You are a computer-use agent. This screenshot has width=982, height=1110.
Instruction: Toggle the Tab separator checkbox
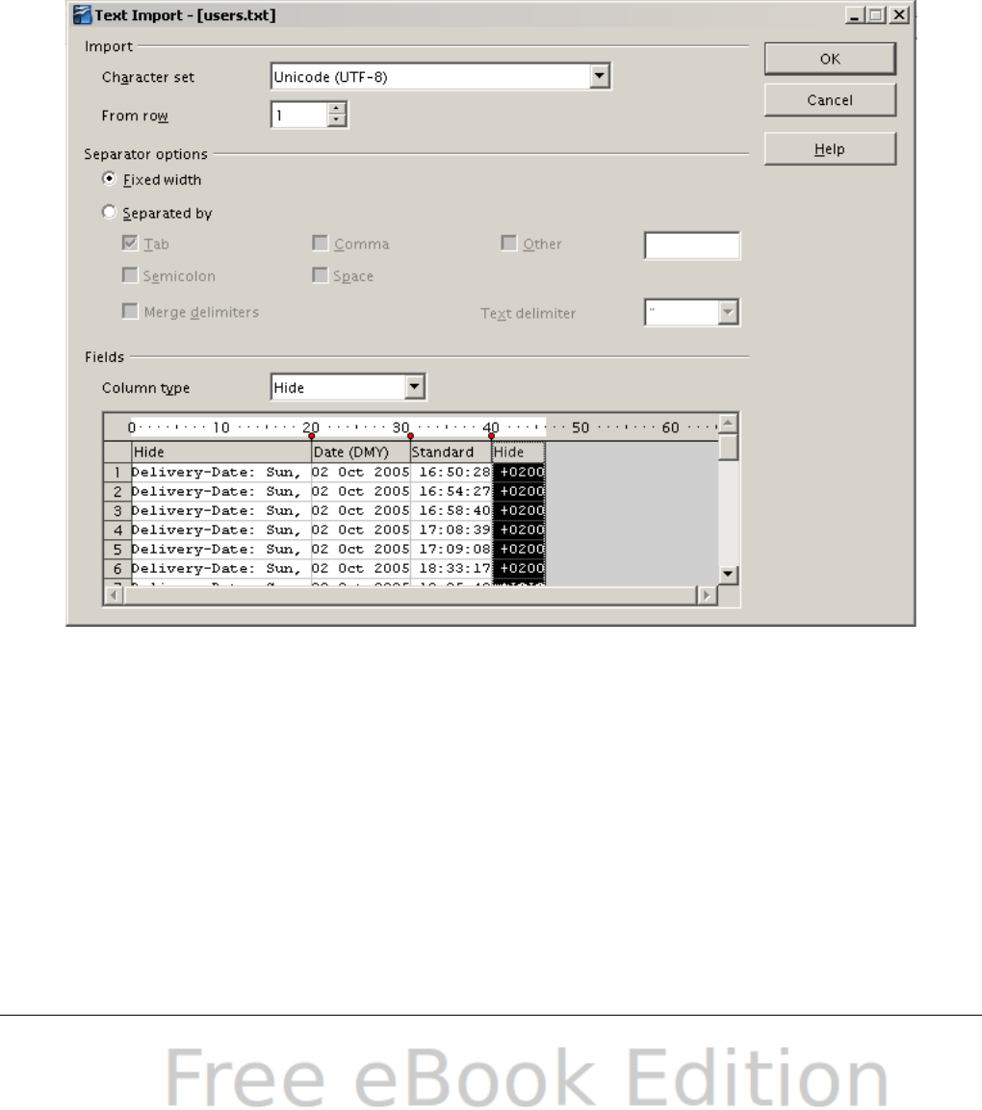pyautogui.click(x=130, y=244)
